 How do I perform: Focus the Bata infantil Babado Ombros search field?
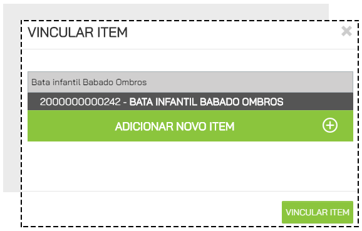click(190, 82)
